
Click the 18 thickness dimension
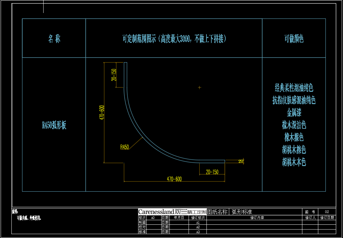241,161
